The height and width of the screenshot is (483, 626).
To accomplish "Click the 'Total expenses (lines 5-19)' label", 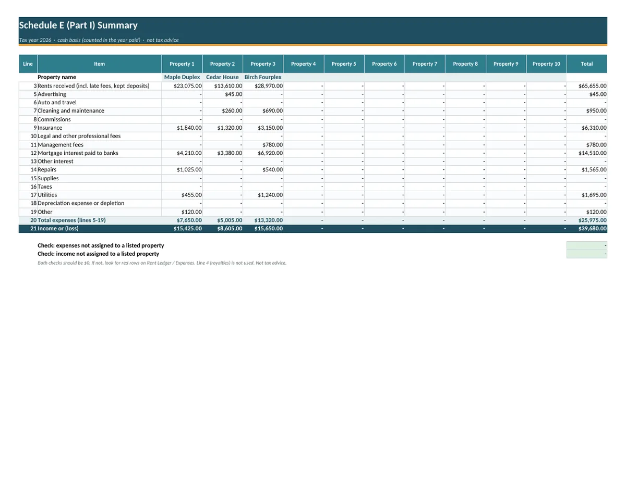I will 71,220.
